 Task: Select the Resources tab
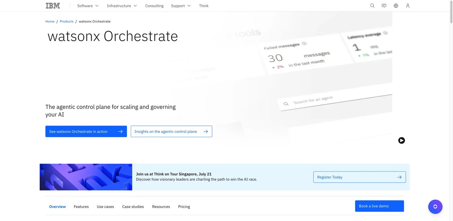(161, 207)
